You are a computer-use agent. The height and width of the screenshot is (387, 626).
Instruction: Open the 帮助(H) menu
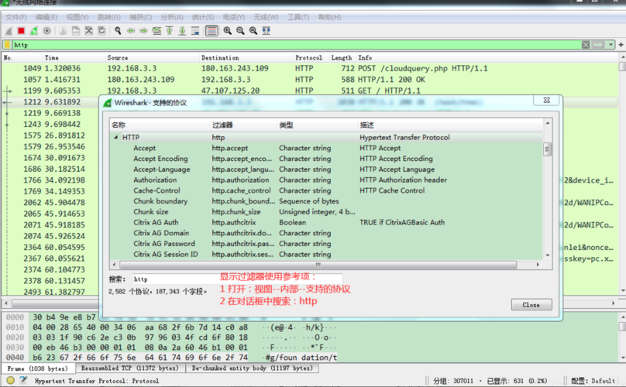pyautogui.click(x=329, y=17)
